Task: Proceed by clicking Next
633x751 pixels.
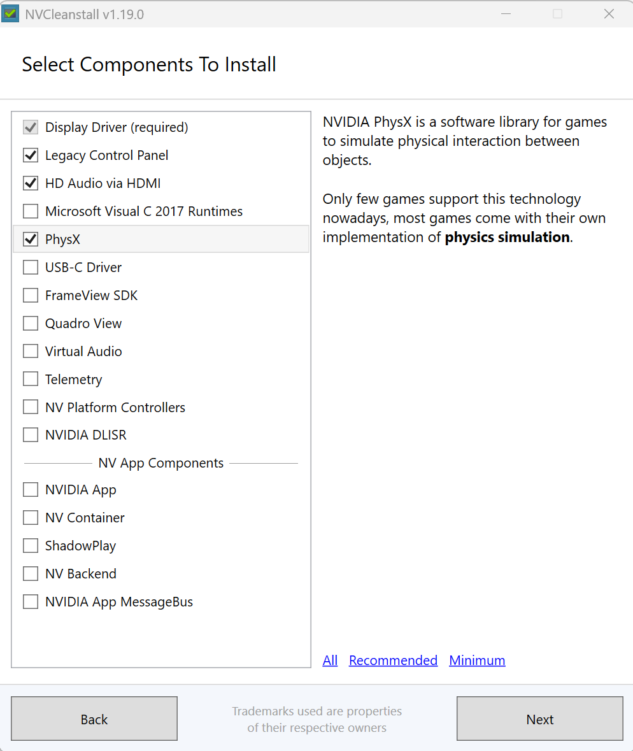Action: coord(539,719)
